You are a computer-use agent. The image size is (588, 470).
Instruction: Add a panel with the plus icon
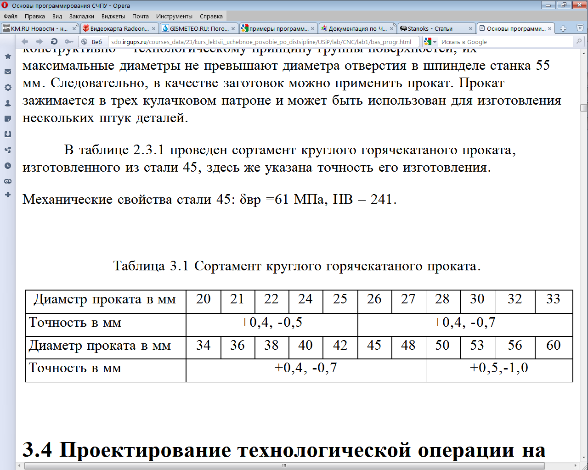(x=8, y=195)
